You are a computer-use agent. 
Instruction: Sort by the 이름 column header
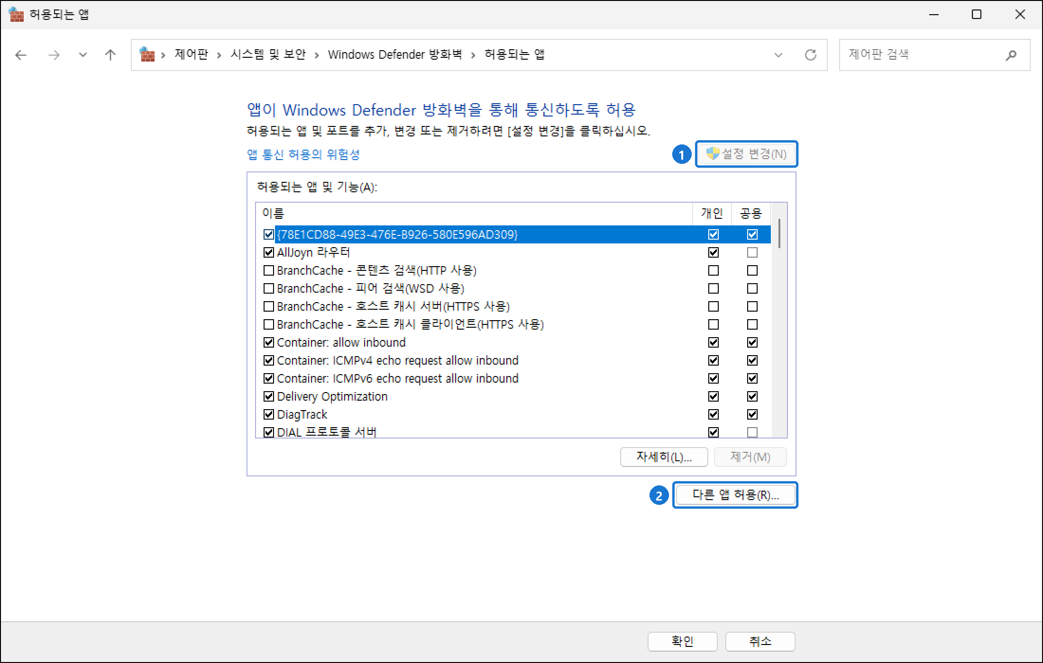click(x=474, y=214)
